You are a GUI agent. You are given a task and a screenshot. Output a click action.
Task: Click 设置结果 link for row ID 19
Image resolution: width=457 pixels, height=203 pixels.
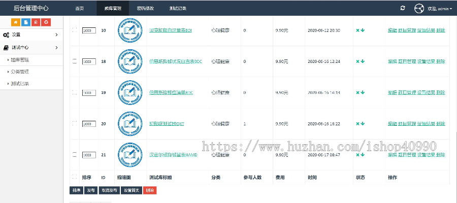[x=426, y=92]
